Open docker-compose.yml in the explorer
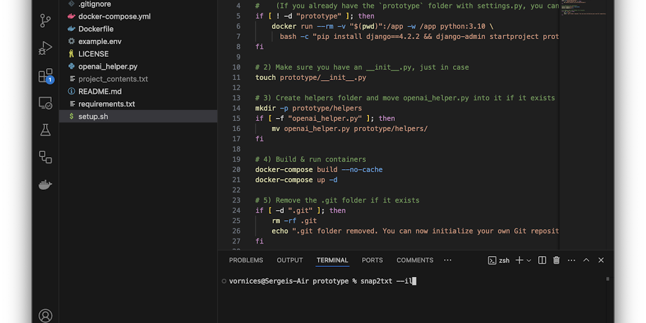This screenshot has height=323, width=646. click(x=114, y=16)
